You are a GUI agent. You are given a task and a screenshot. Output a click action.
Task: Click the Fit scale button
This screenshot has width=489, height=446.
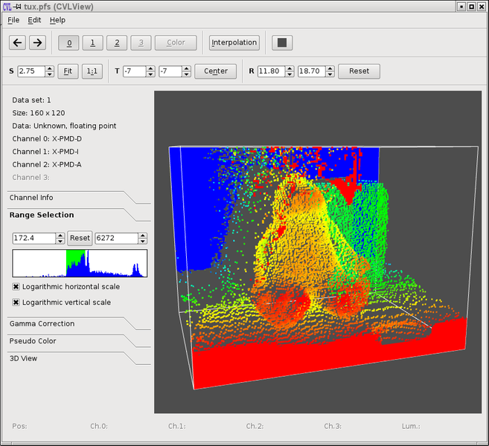[x=68, y=71]
